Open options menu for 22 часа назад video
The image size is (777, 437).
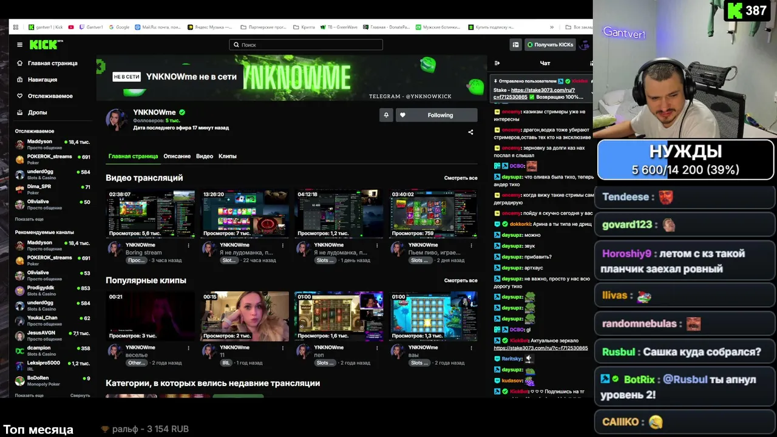pos(282,245)
